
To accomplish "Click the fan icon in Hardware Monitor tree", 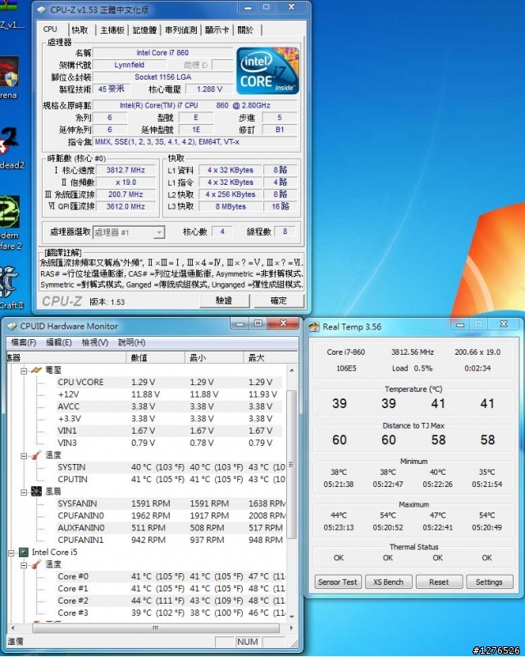I will (x=36, y=491).
